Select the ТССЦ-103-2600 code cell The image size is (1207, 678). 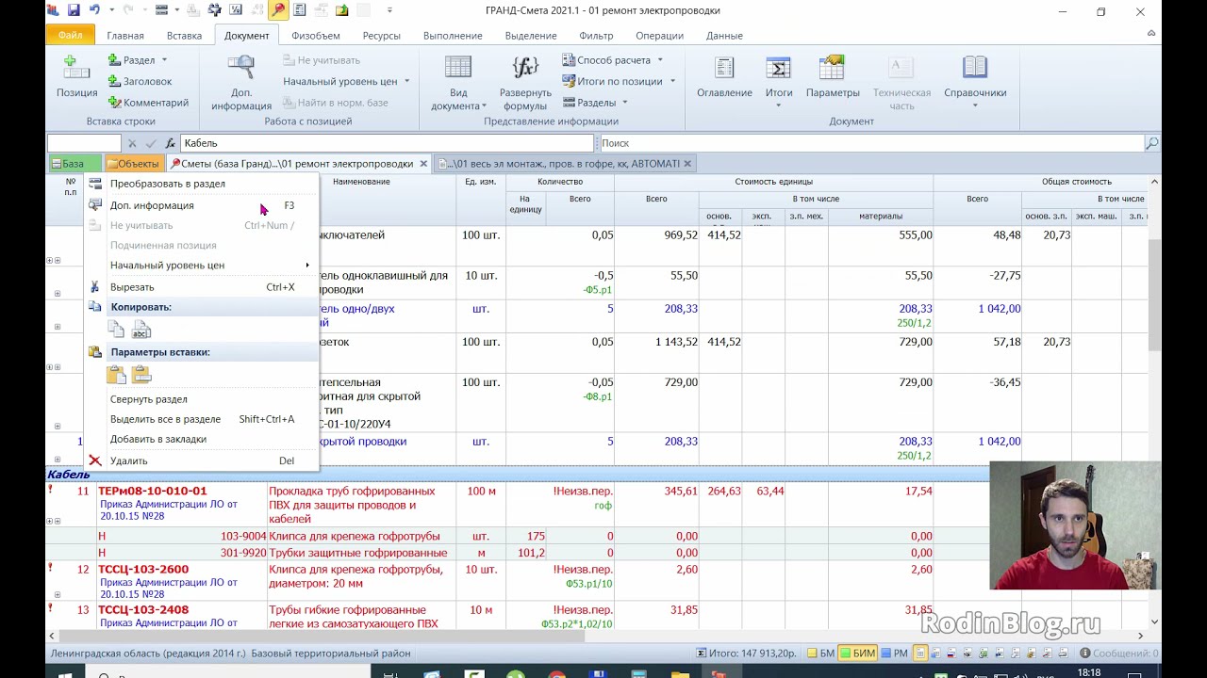coord(181,582)
